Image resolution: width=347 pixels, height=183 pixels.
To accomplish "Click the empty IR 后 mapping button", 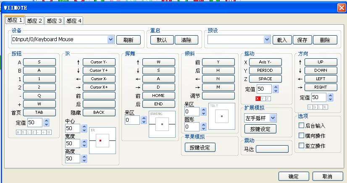I will pyautogui.click(x=99, y=104).
